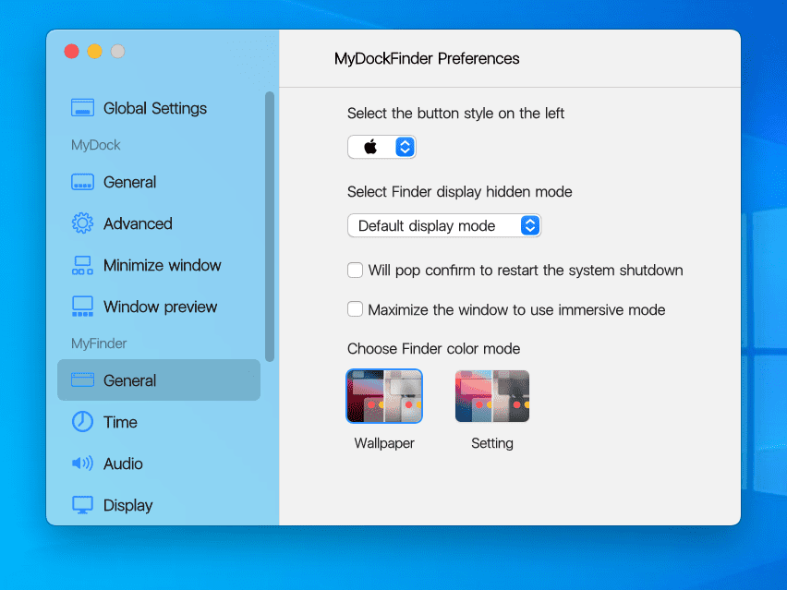Click the Global Settings monitor icon
The width and height of the screenshot is (787, 590).
82,108
